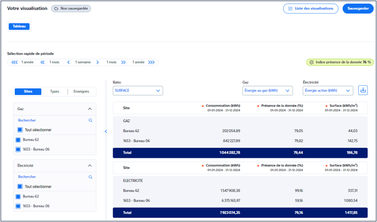Advance one week with single right arrow

[x=97, y=63]
